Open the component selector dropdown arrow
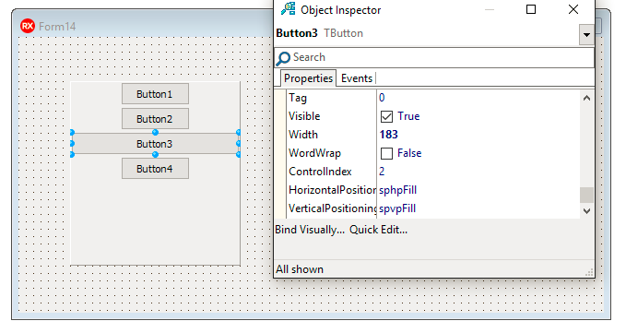The height and width of the screenshot is (333, 626). click(586, 35)
